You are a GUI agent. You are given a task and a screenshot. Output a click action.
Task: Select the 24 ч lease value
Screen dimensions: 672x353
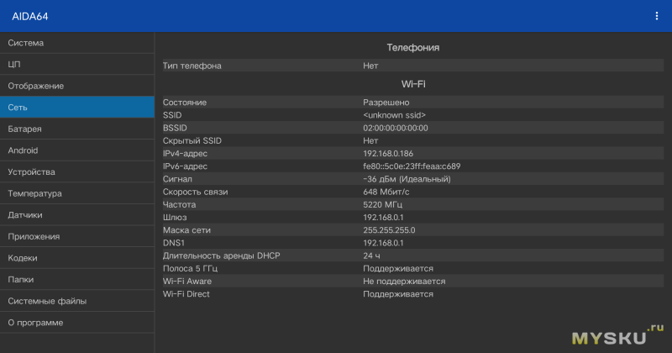371,256
